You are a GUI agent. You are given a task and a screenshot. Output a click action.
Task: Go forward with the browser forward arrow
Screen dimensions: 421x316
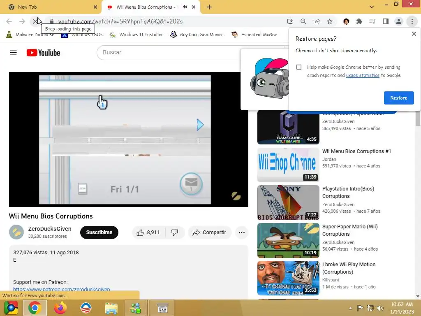[22, 21]
